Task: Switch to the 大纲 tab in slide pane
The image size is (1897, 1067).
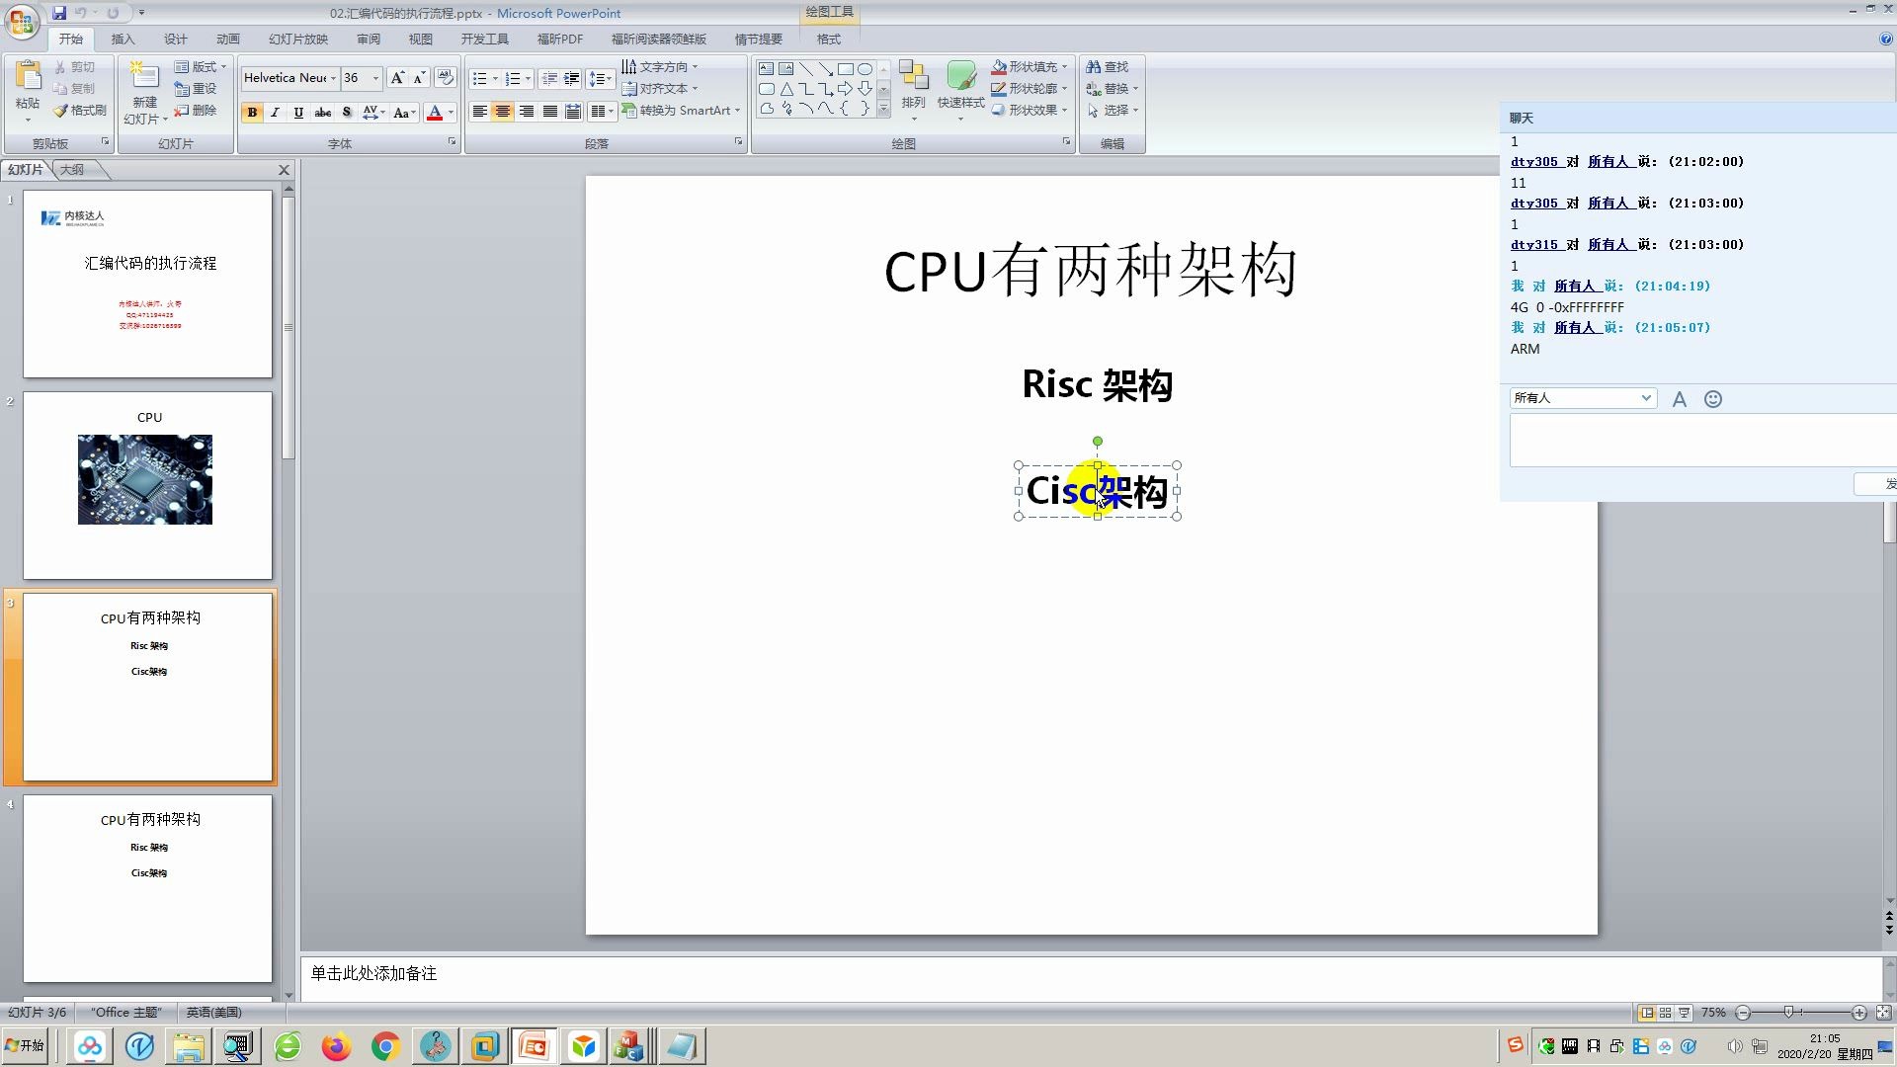Action: (74, 169)
